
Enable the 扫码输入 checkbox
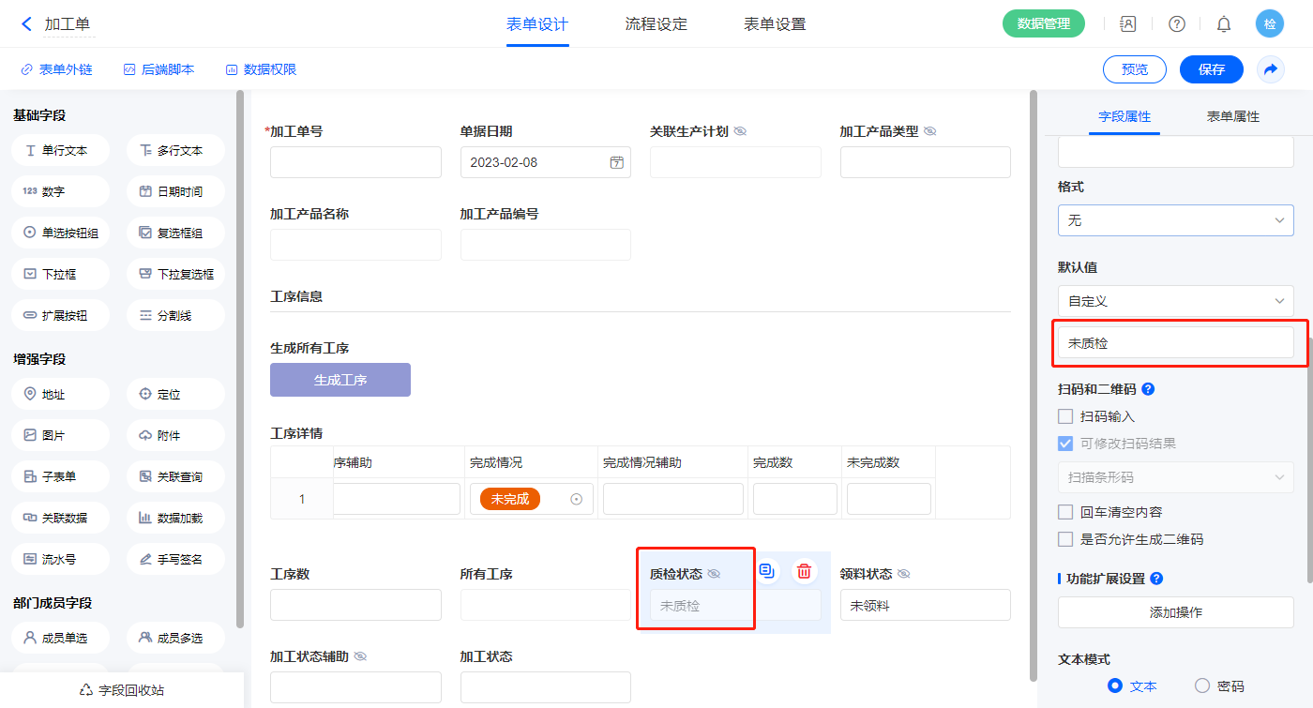(1065, 416)
